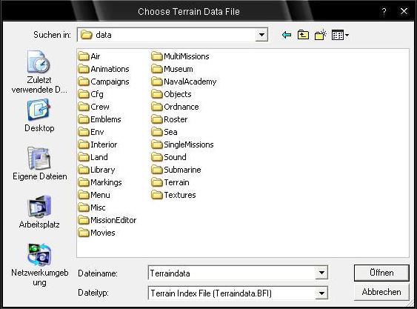Go up one folder level
The width and height of the screenshot is (417, 309).
pos(303,35)
